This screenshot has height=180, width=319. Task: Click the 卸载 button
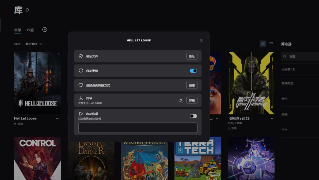pos(192,101)
